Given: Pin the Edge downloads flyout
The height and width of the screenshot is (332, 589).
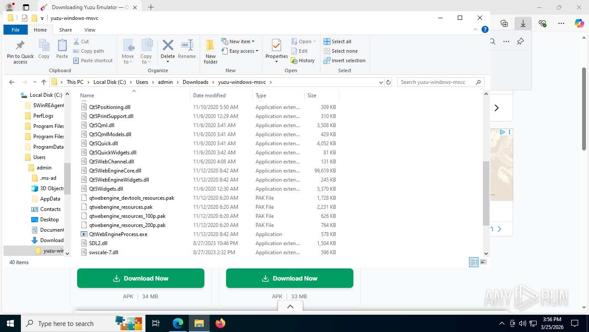Looking at the screenshot, I should pos(520,41).
